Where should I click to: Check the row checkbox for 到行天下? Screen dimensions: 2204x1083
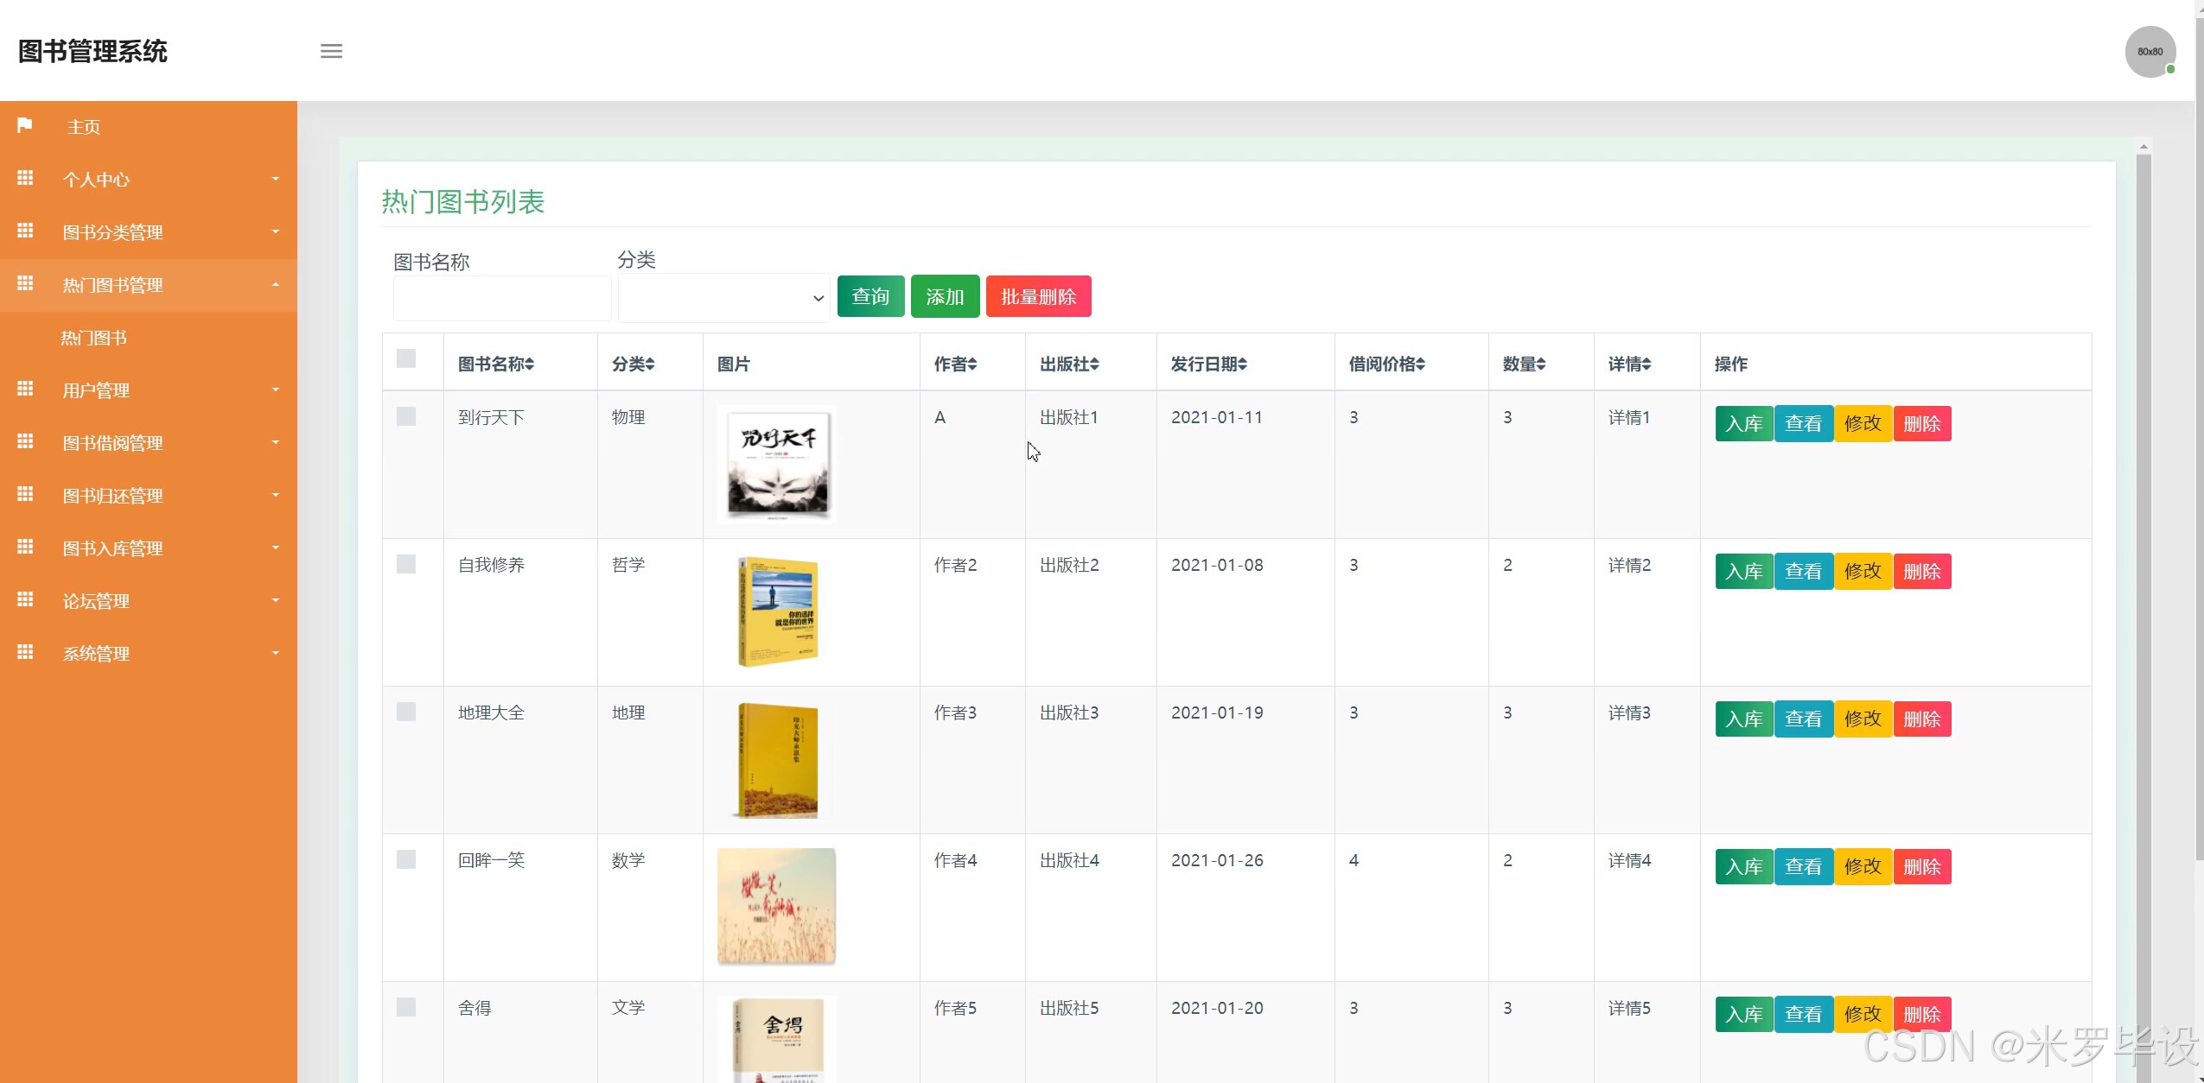click(x=406, y=416)
